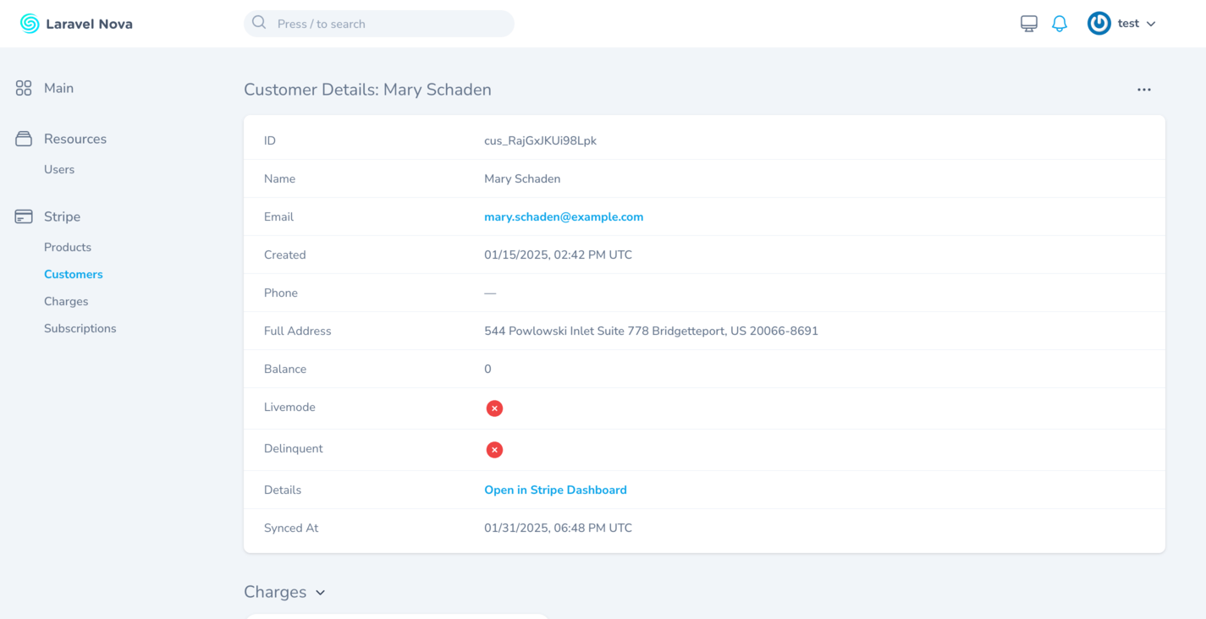Open notifications bell icon
Viewport: 1206px width, 619px height.
click(1059, 24)
